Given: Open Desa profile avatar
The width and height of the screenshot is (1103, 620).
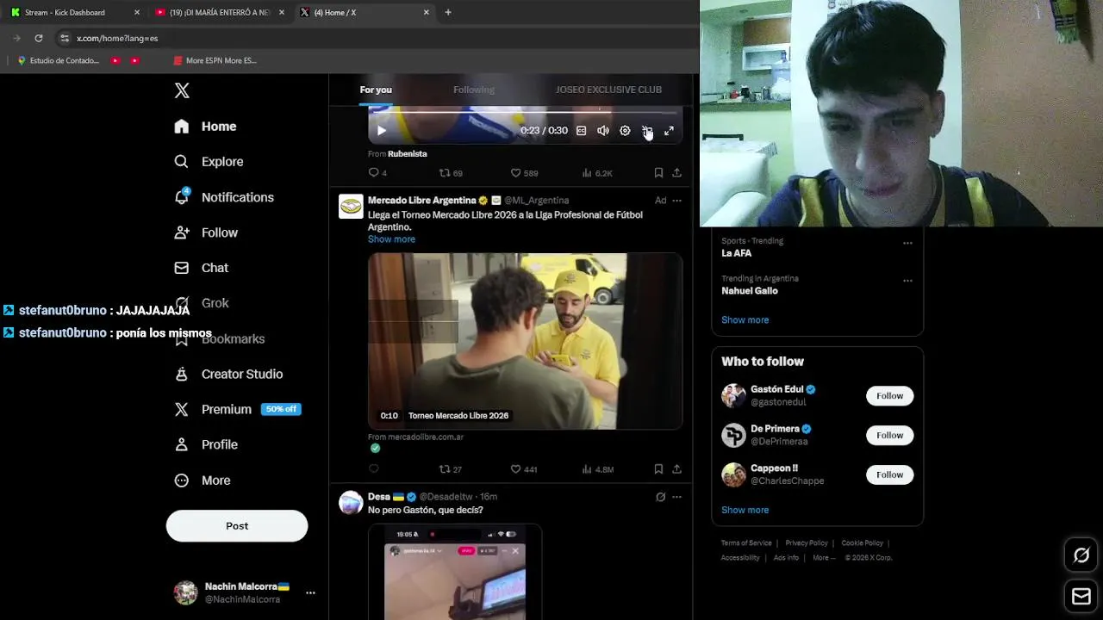Looking at the screenshot, I should click(x=351, y=503).
